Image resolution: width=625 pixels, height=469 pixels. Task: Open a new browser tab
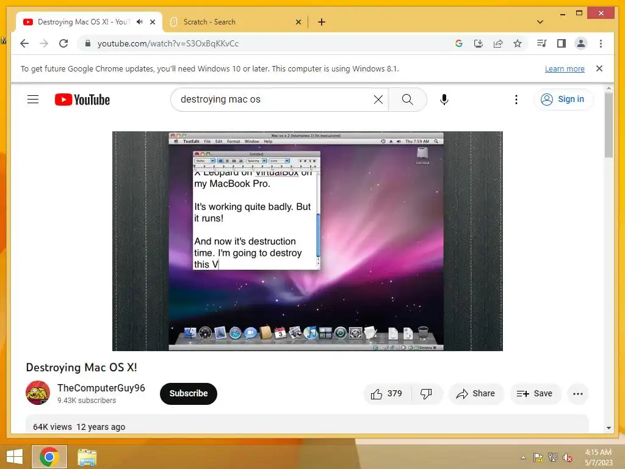(x=321, y=22)
